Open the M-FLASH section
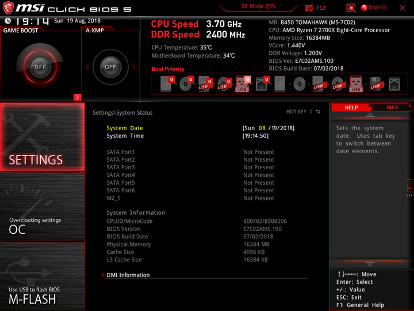The height and width of the screenshot is (311, 414). pyautogui.click(x=42, y=276)
